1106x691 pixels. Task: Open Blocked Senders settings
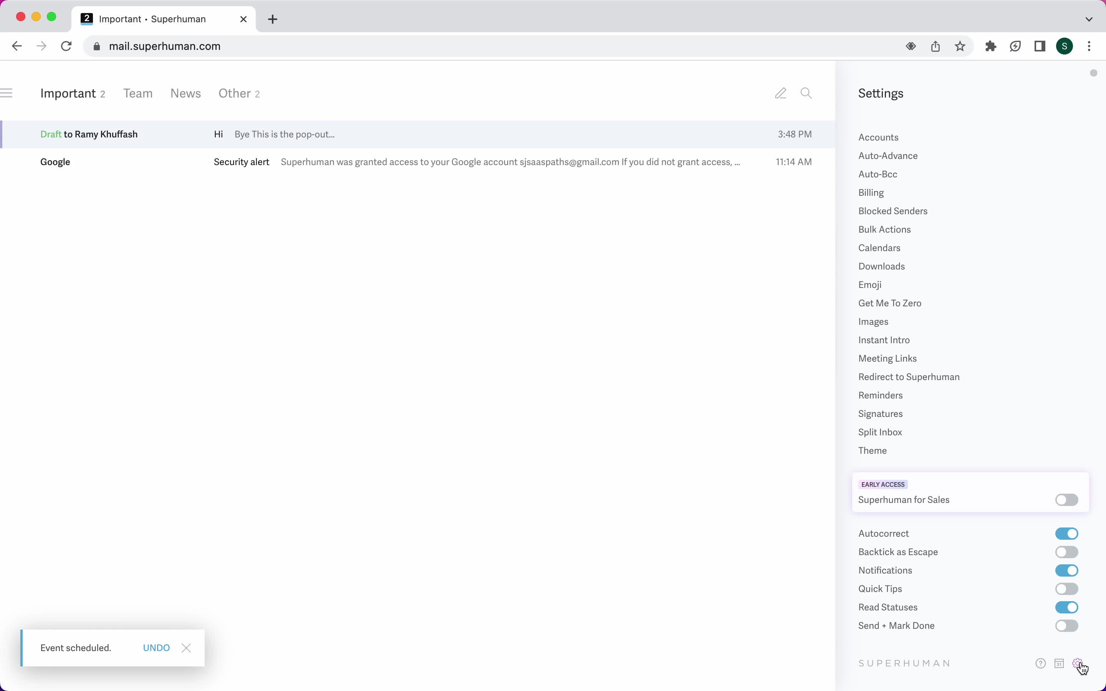(x=892, y=211)
